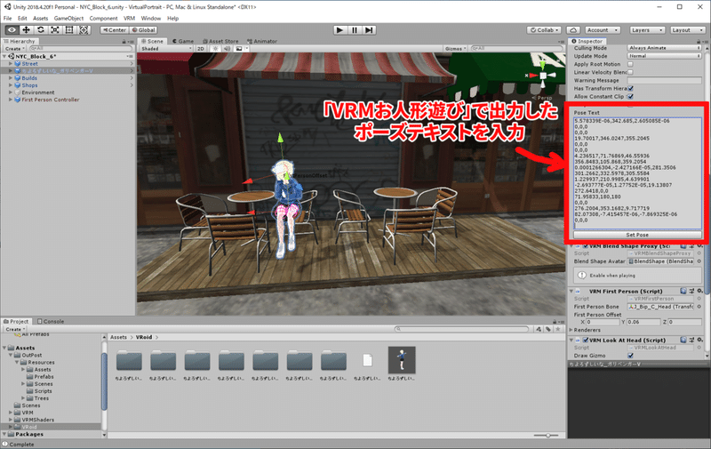Screen dimensions: 711x449
Task: Open Culling Mode dropdown
Action: (x=664, y=48)
